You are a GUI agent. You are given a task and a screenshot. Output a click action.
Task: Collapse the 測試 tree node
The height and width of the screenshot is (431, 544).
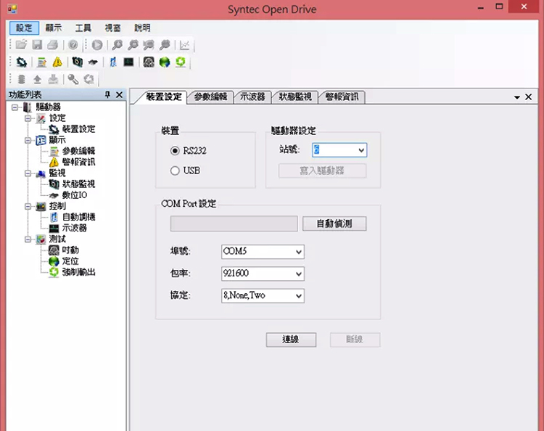click(x=28, y=239)
